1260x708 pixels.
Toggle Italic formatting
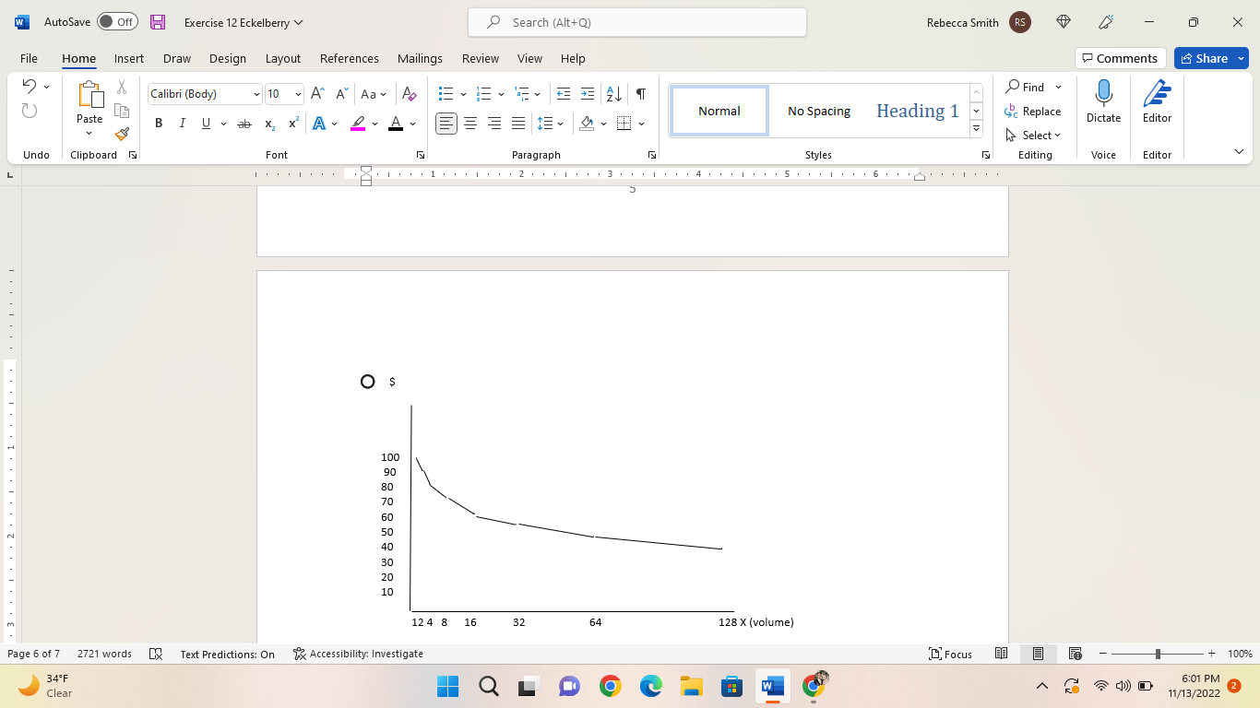182,124
